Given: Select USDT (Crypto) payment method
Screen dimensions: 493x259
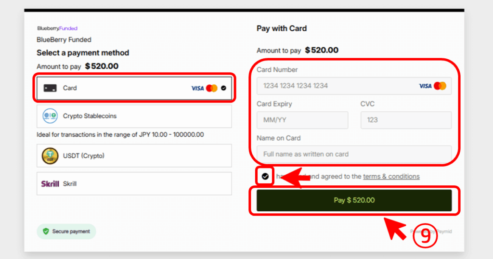Looking at the screenshot, I should [135, 155].
